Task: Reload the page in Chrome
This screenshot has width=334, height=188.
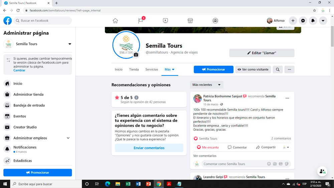Action: click(18, 10)
